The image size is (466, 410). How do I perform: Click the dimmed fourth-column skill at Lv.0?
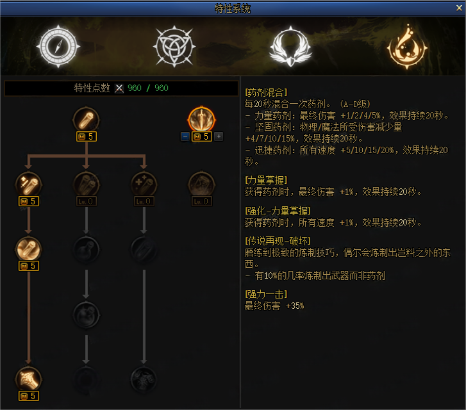201,184
